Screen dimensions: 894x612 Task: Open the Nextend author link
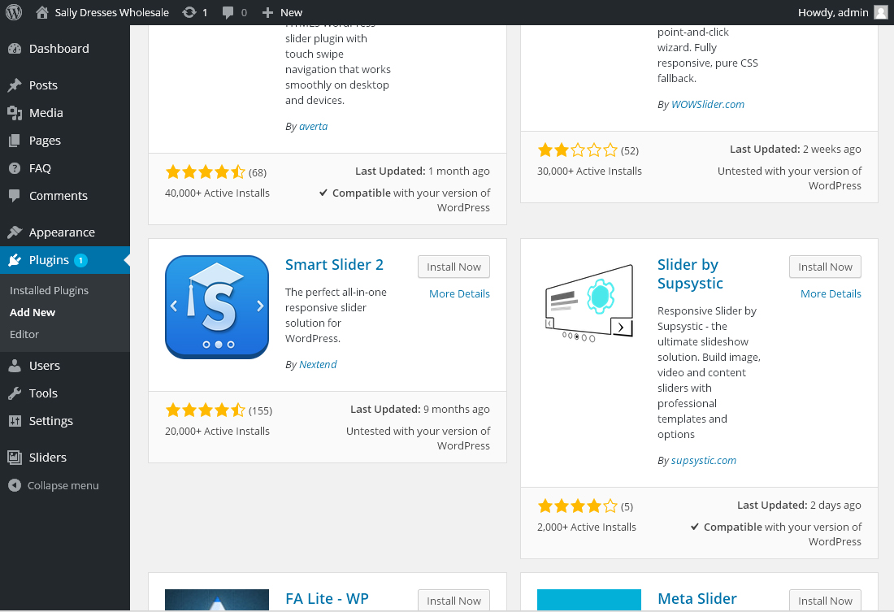pos(318,364)
